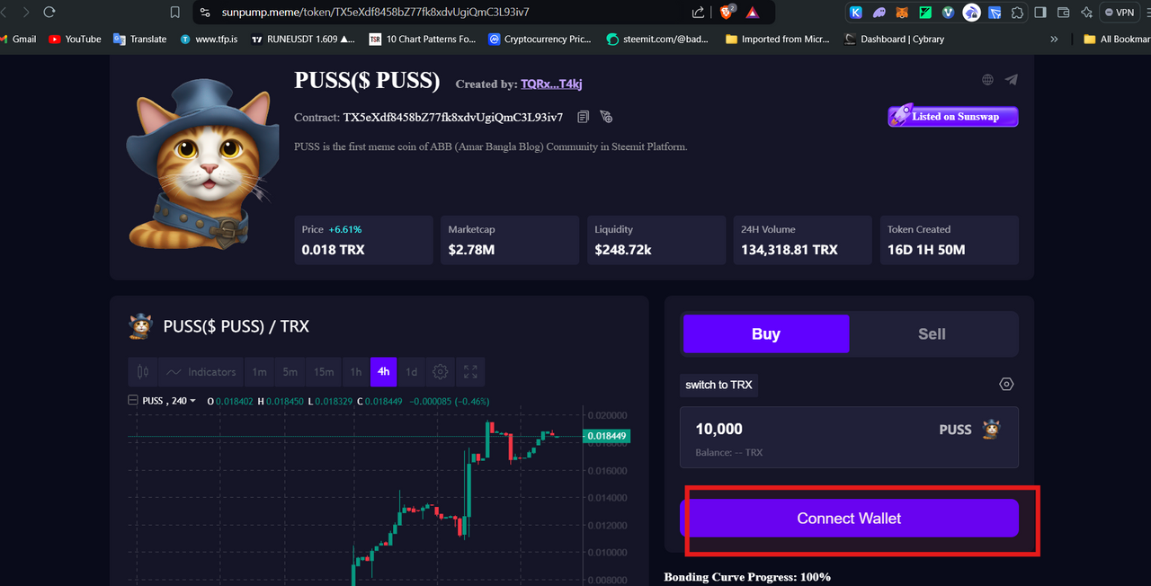Open slippage settings hexagon icon
1151x586 pixels.
[x=1006, y=385]
